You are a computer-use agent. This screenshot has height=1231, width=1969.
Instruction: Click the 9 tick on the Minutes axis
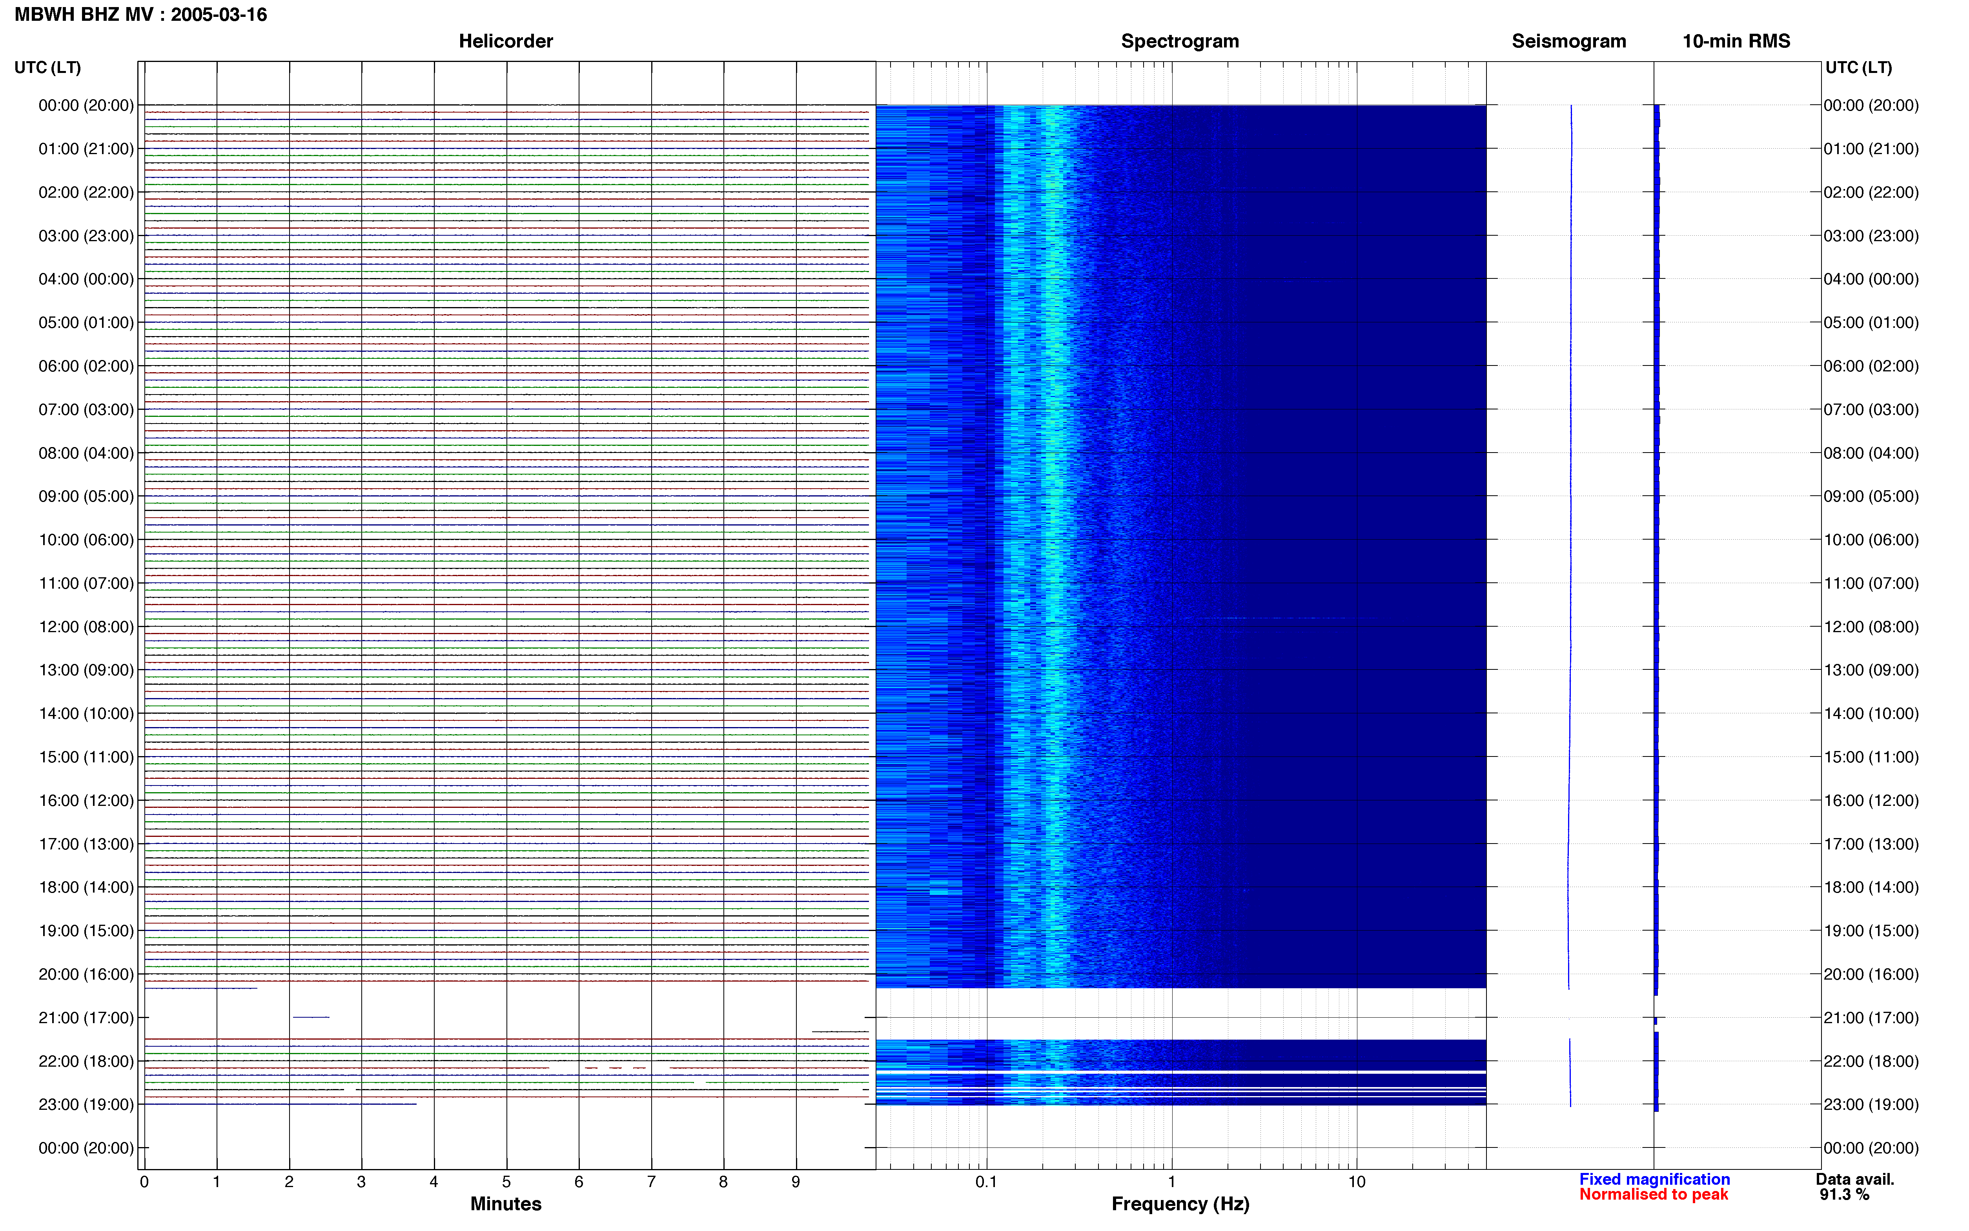(796, 1181)
